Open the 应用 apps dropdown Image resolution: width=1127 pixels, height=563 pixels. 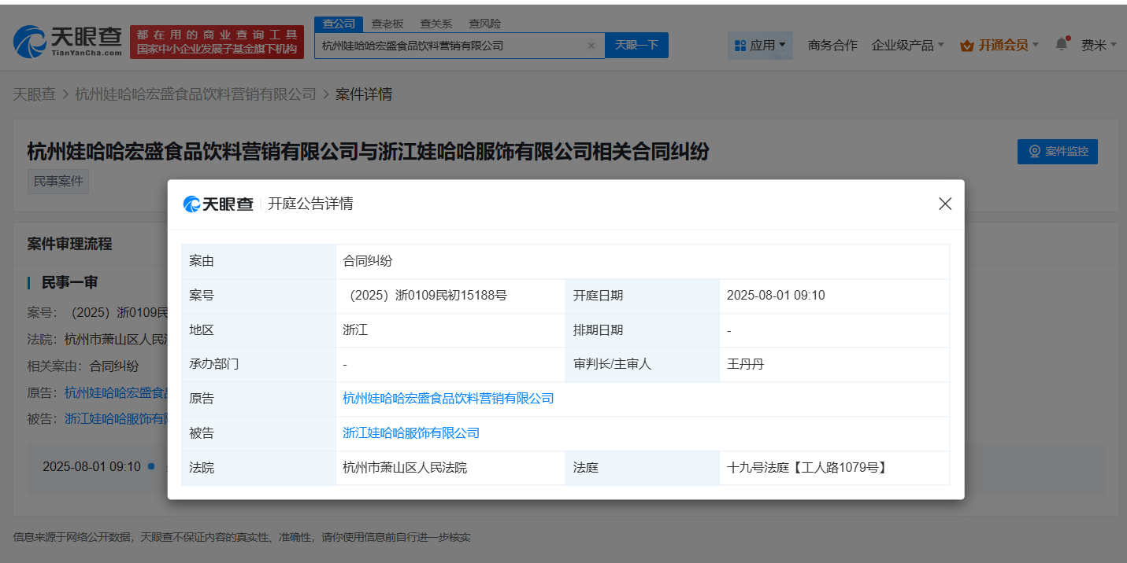pos(759,46)
